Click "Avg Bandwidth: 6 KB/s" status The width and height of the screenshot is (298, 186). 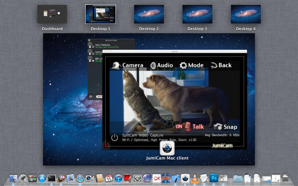click(222, 135)
